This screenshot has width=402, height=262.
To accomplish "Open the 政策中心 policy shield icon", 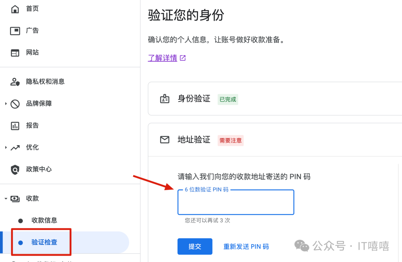I will click(x=15, y=169).
